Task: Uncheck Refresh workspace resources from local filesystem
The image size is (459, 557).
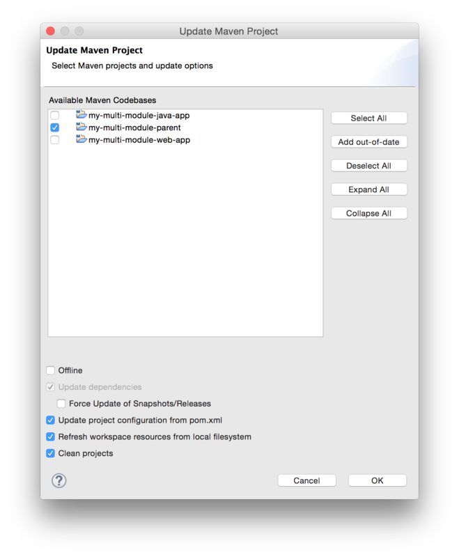Action: pos(50,437)
